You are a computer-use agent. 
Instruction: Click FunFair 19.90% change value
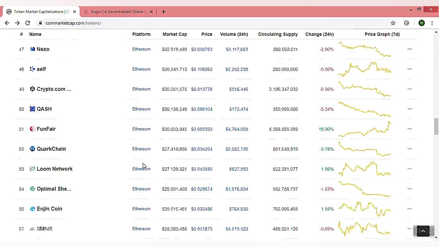click(x=326, y=129)
